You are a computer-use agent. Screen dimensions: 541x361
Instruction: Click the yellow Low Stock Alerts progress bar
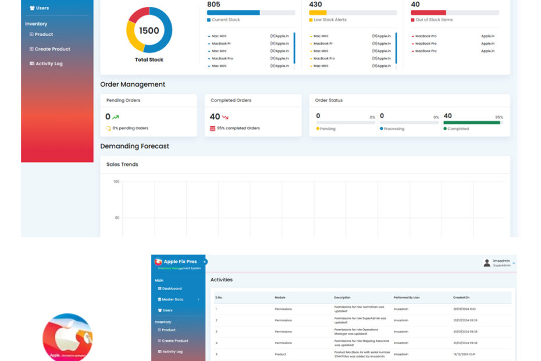pyautogui.click(x=353, y=13)
